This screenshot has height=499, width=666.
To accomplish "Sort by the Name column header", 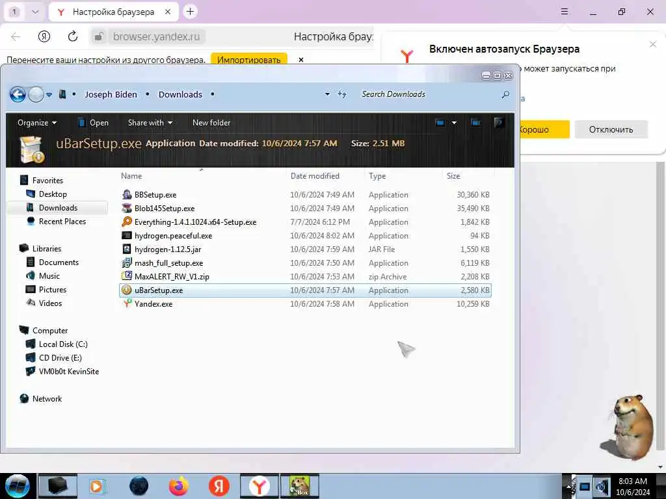I will click(x=131, y=175).
